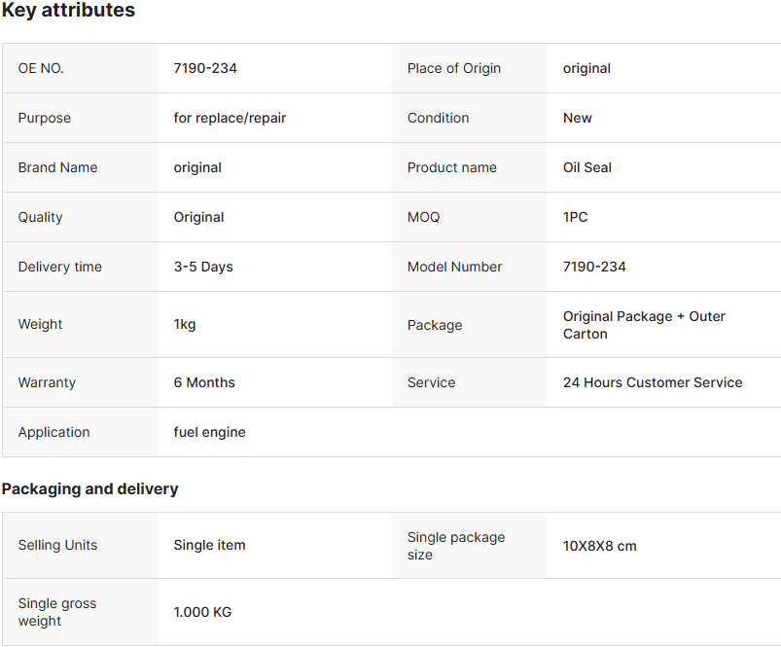
Task: Click the Purpose value for replace/repair
Action: 230,118
